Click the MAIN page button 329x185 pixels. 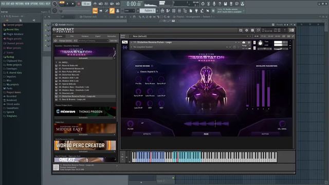pos(206,134)
